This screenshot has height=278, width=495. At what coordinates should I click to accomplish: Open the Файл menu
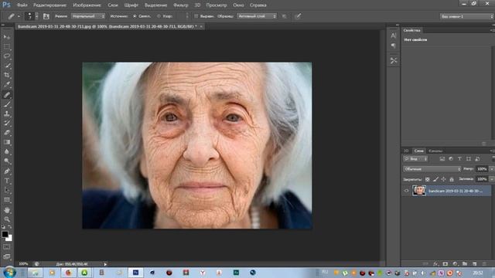22,5
